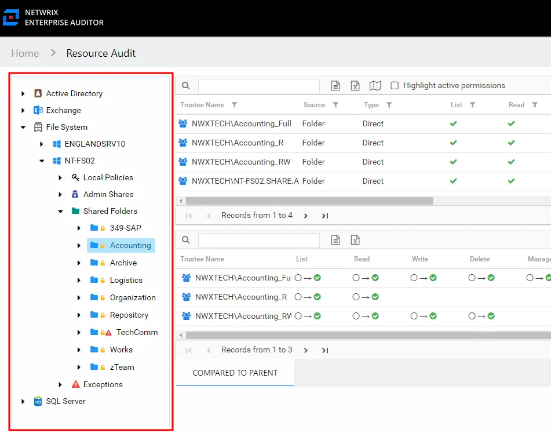Open the map view icon beside Highlight checkbox

point(375,85)
